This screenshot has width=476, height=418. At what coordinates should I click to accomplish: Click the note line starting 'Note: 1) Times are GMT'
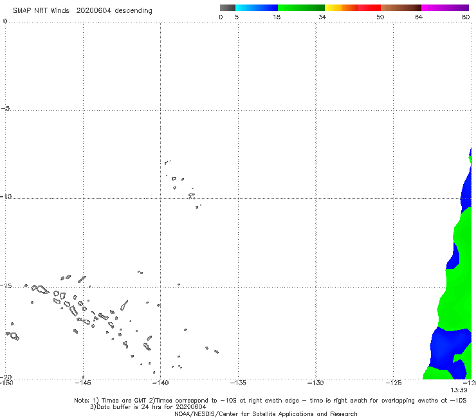point(270,401)
